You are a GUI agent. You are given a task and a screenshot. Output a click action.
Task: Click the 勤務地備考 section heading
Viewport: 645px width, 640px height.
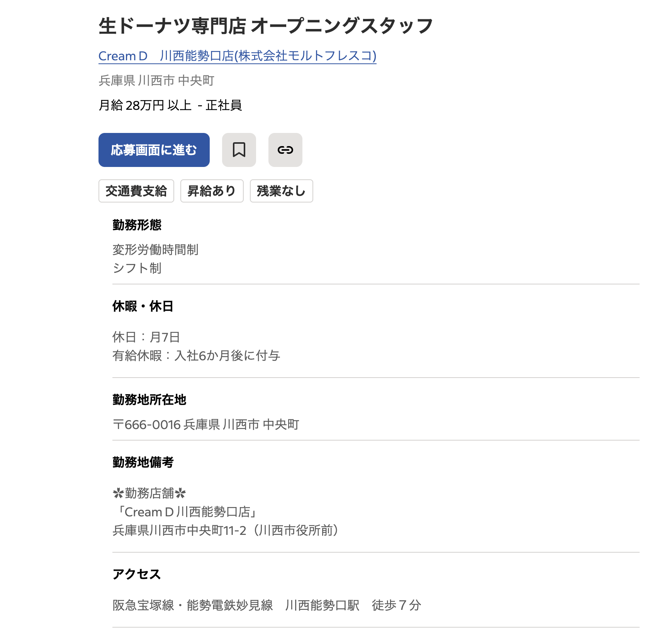[143, 462]
